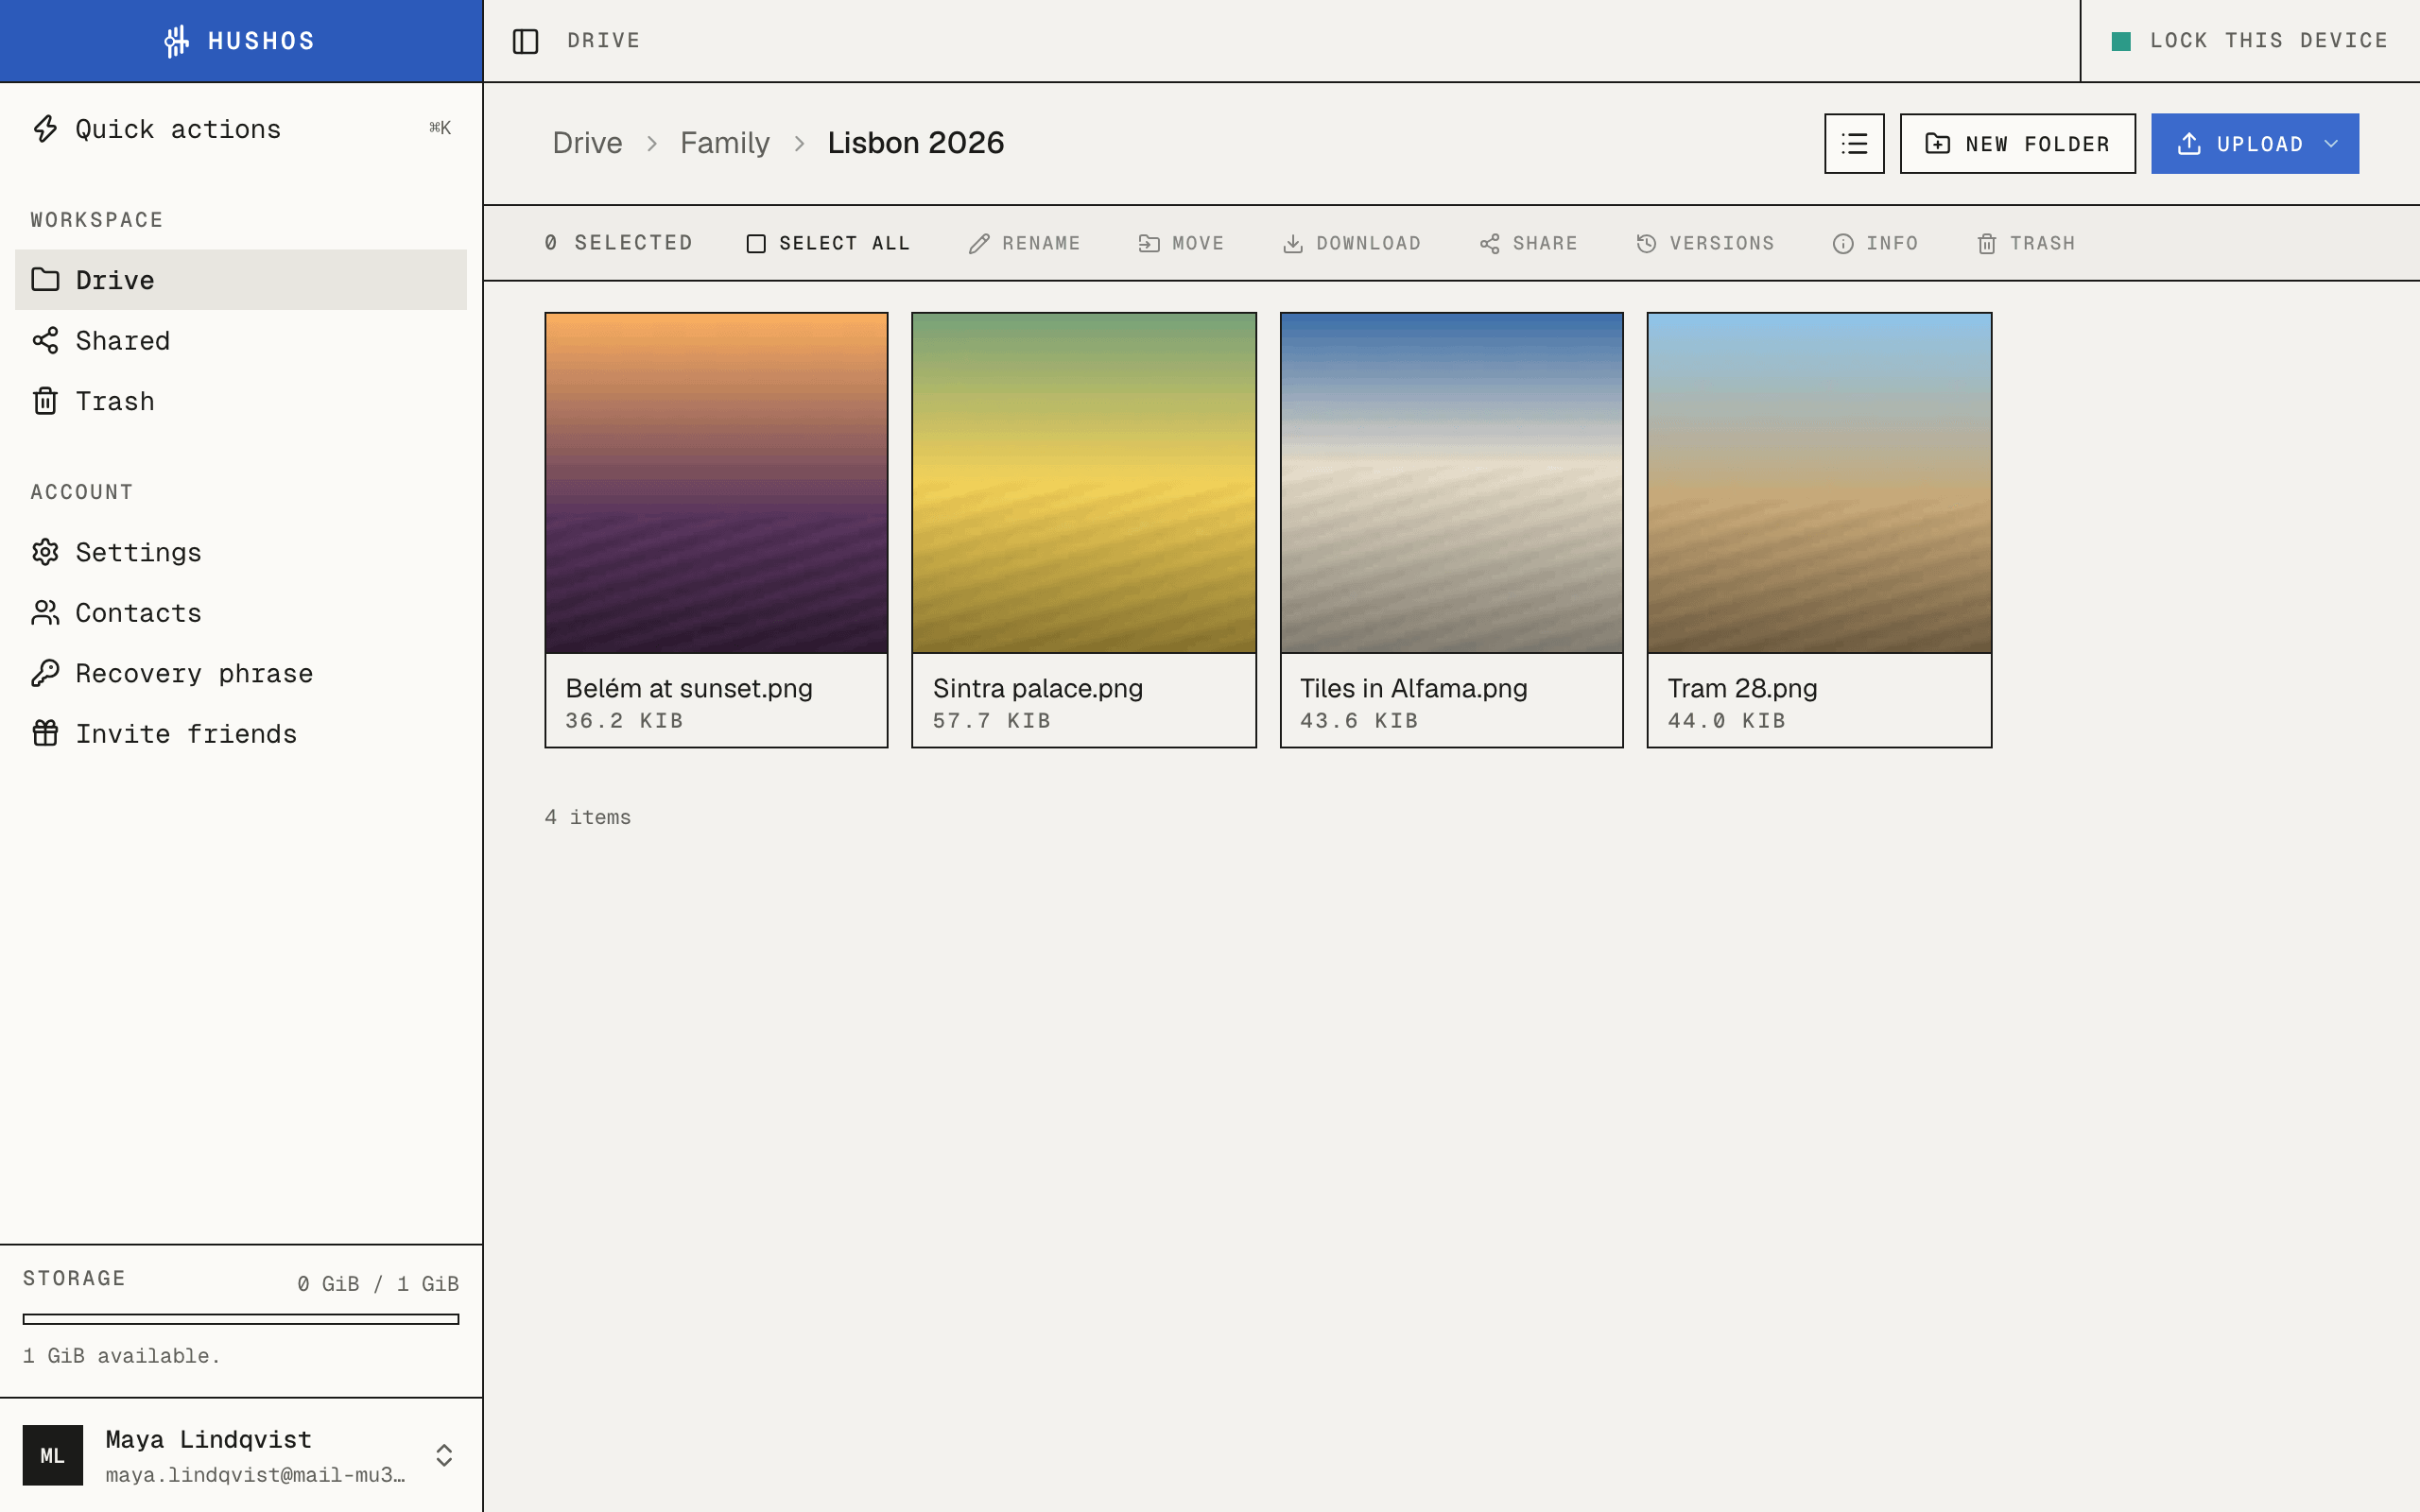Click the HushOS logo icon
The height and width of the screenshot is (1512, 2420).
pyautogui.click(x=177, y=41)
